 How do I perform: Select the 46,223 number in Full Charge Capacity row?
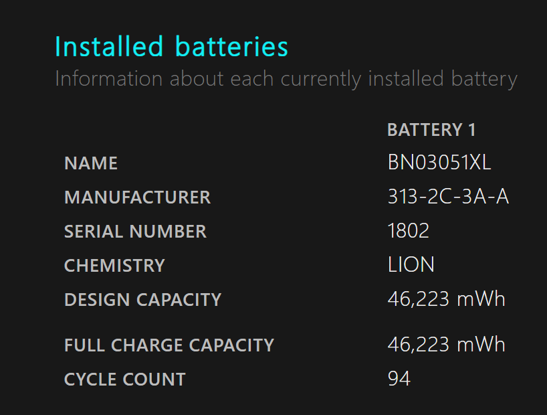(418, 345)
